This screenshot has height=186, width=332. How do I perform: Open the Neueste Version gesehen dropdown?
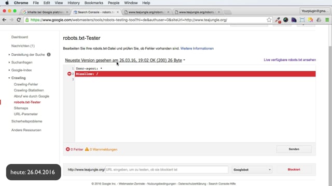point(125,60)
